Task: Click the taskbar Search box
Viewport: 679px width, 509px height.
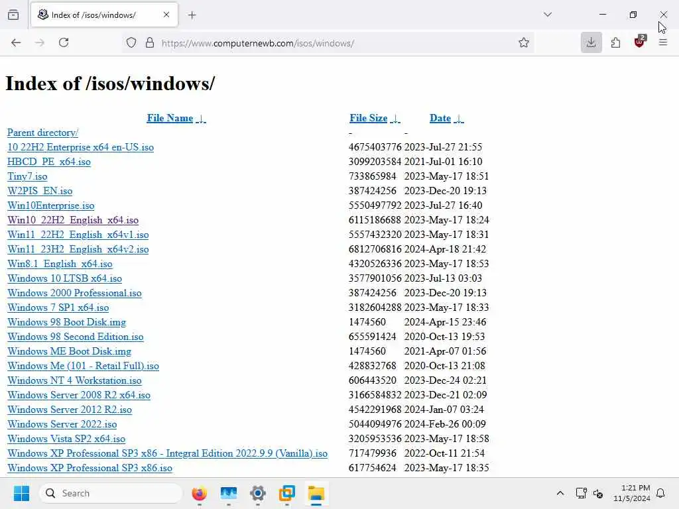Action: click(x=111, y=493)
